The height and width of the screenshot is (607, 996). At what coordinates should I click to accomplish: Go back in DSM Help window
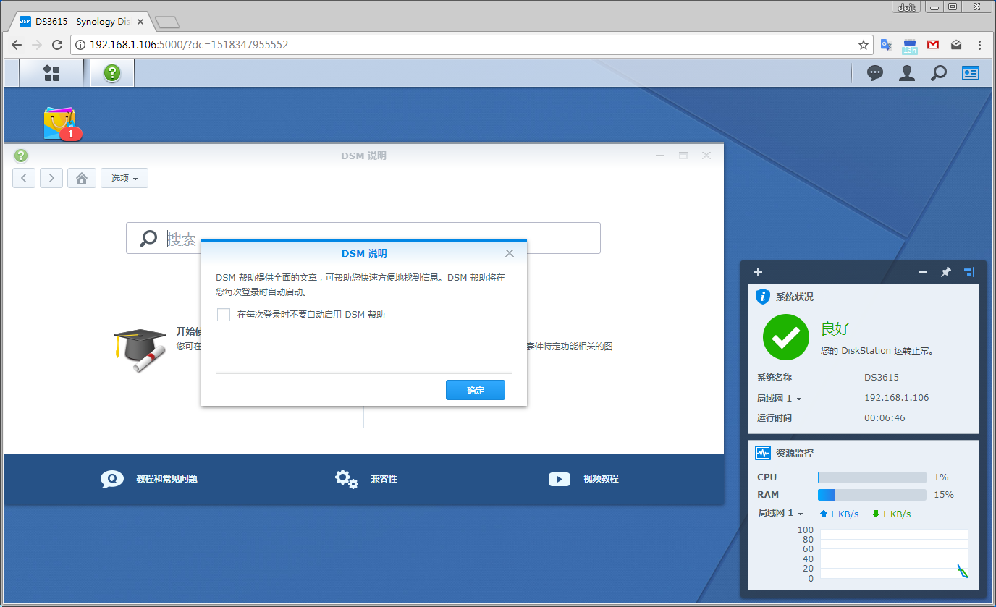pos(24,178)
